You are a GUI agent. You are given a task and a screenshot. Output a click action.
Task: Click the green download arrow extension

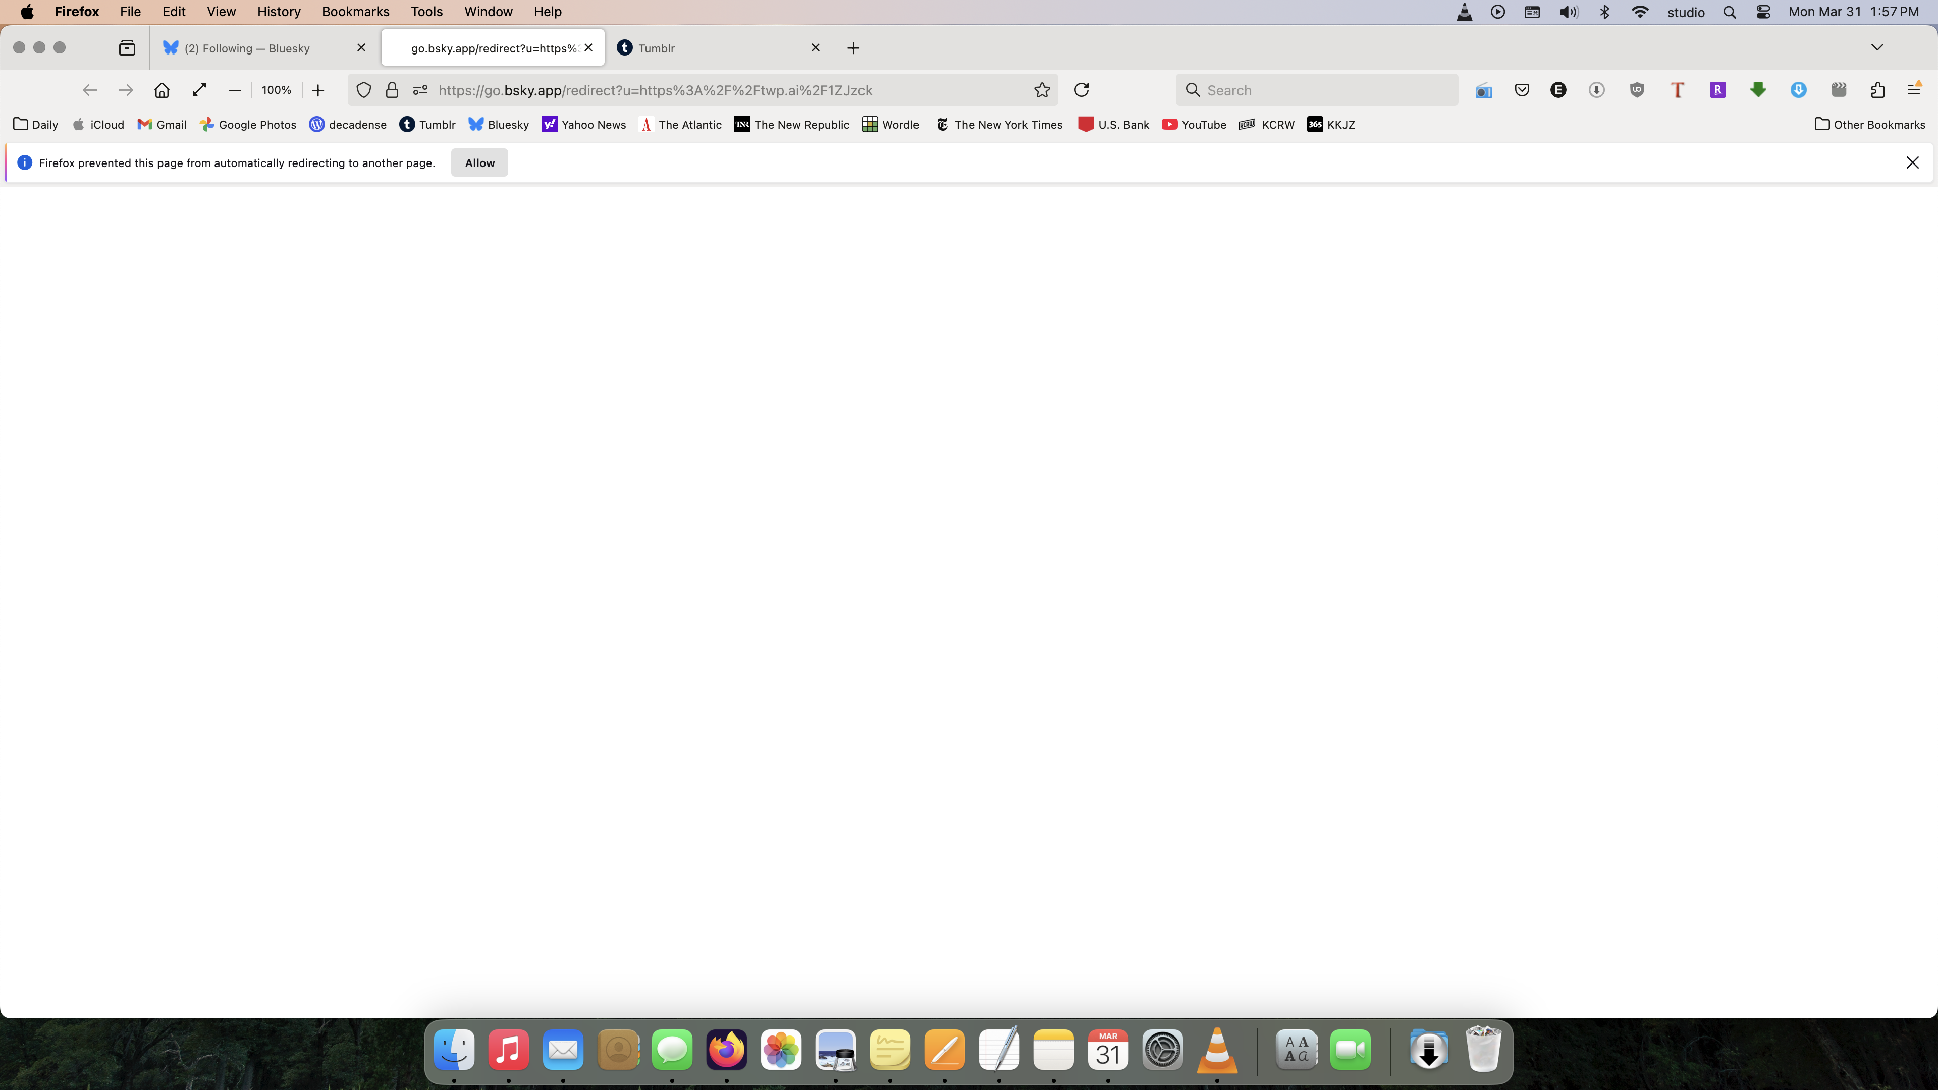pos(1758,90)
